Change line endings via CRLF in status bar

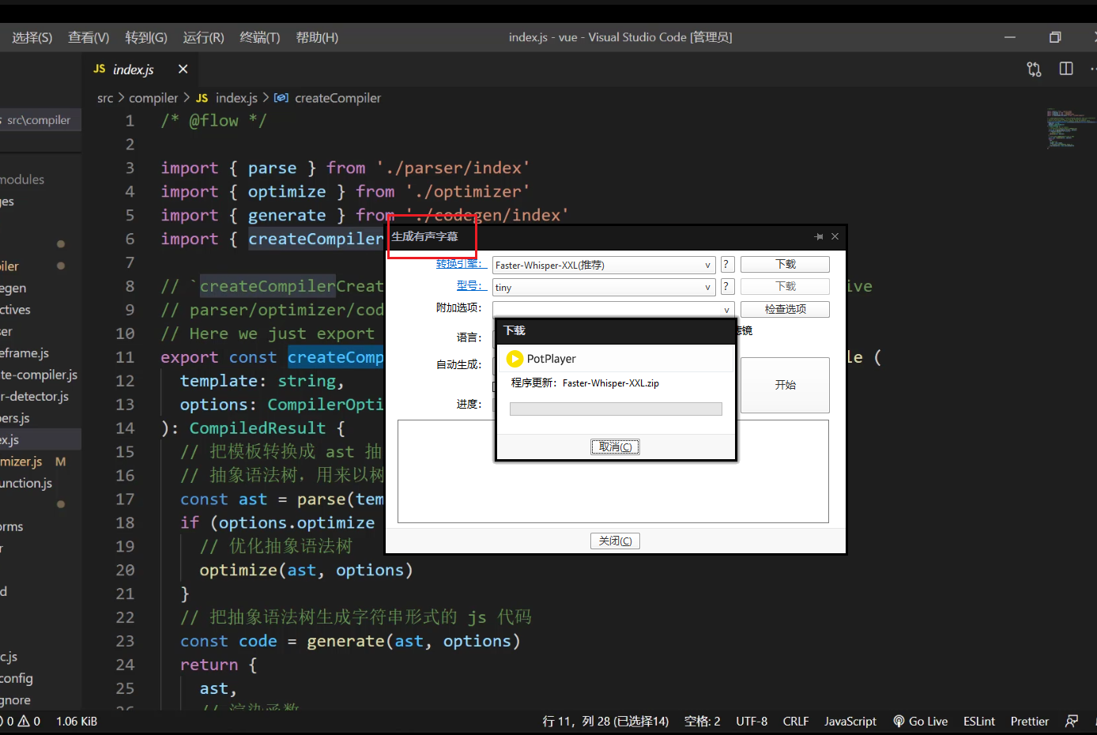click(x=796, y=721)
